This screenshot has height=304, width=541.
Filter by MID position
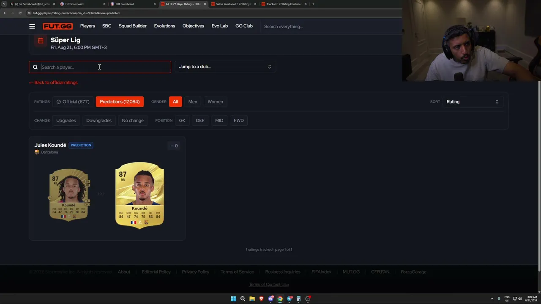click(x=219, y=120)
